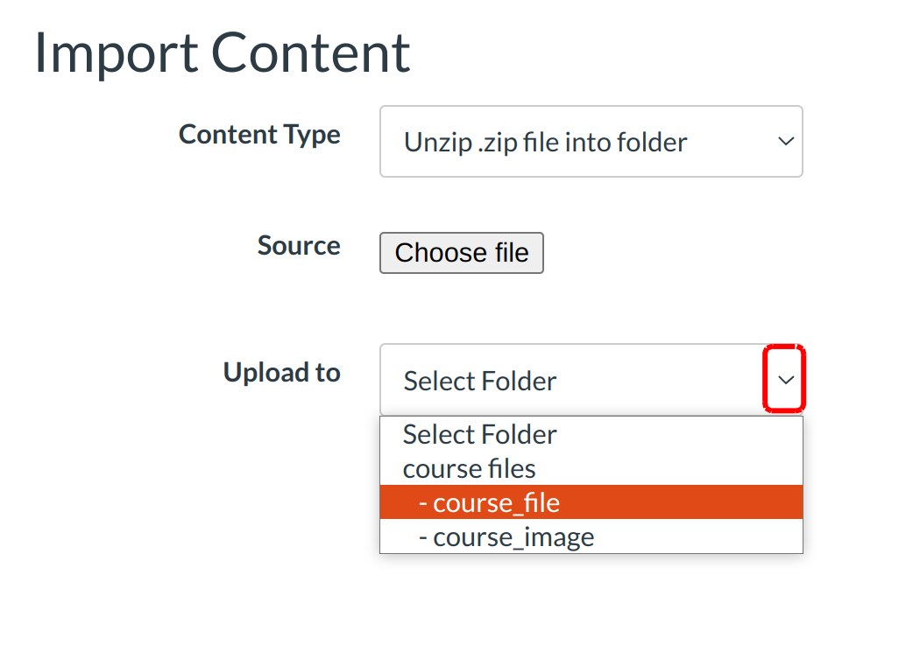Click the 'Content Type' field label
This screenshot has height=645, width=920.
259,135
